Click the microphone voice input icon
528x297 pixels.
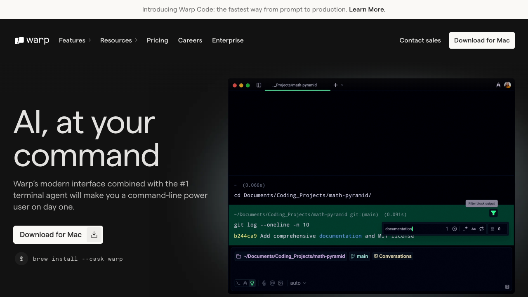(x=264, y=283)
